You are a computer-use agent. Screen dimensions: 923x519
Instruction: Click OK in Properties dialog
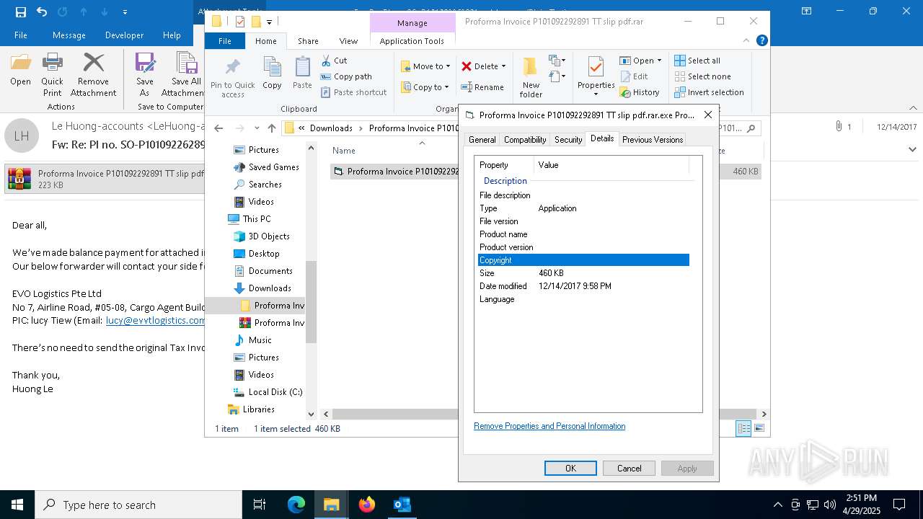[570, 469]
